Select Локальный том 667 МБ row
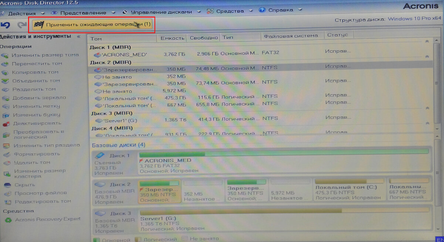 (260, 104)
